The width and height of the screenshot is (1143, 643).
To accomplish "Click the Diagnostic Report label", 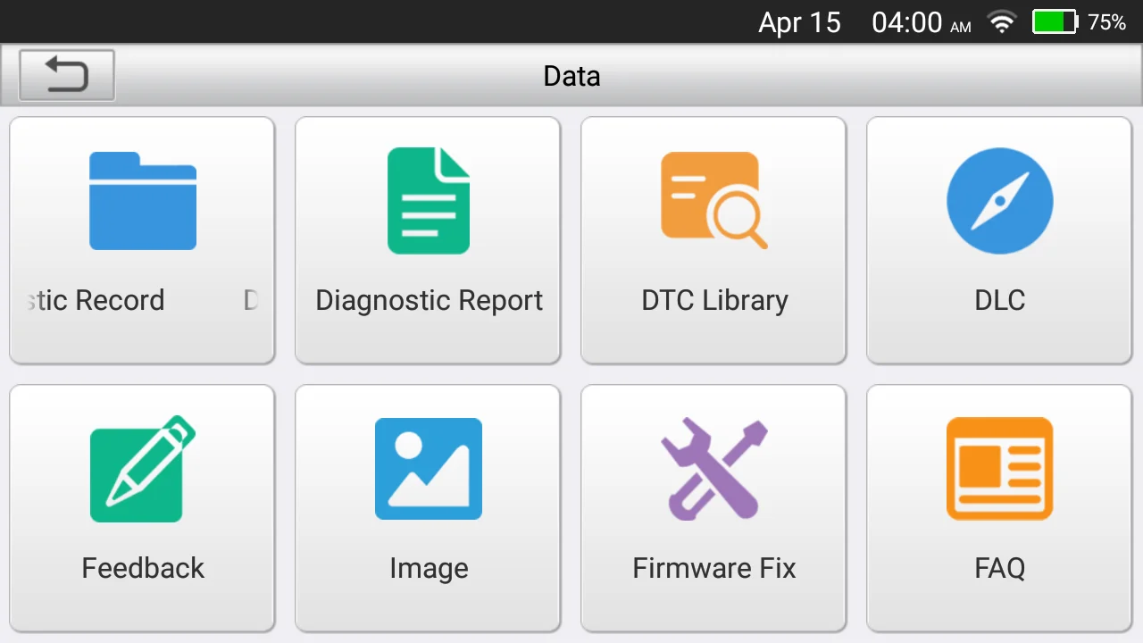I will pyautogui.click(x=429, y=301).
